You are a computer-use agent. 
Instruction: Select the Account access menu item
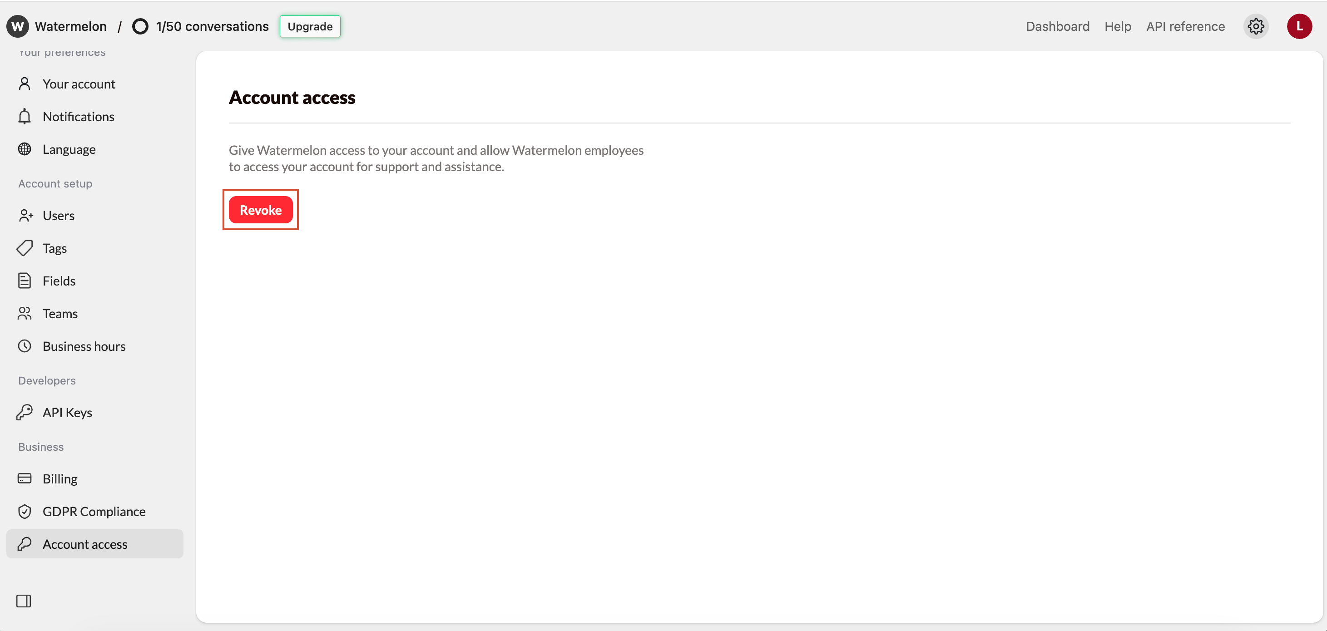(x=95, y=544)
